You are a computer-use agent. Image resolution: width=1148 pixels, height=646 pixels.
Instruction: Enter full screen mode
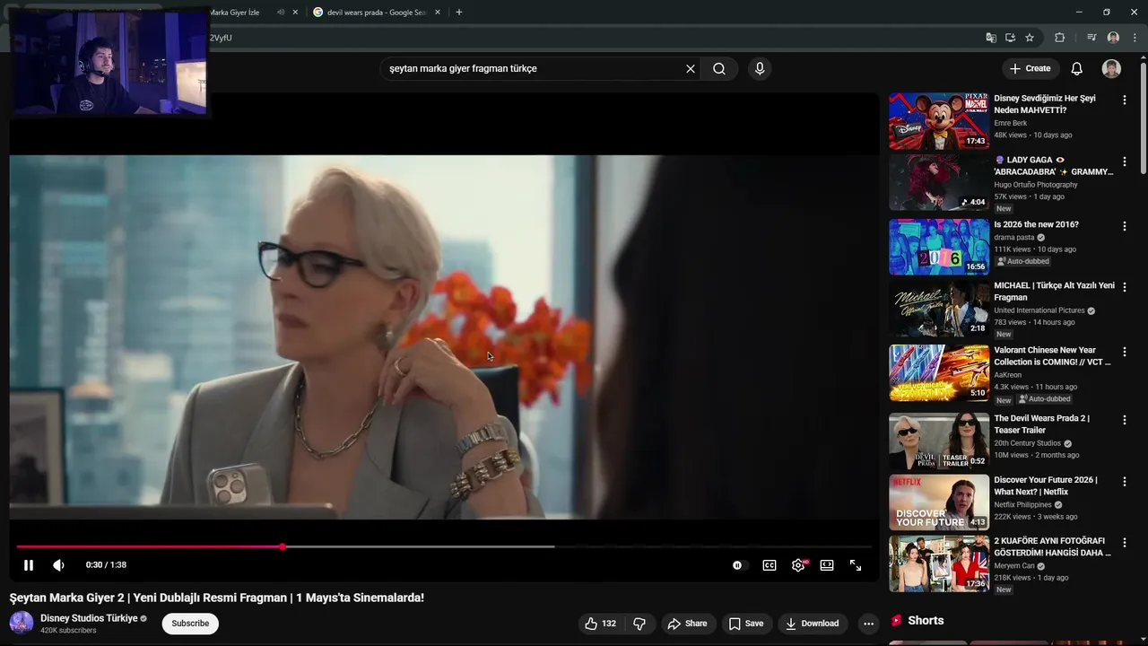point(856,565)
